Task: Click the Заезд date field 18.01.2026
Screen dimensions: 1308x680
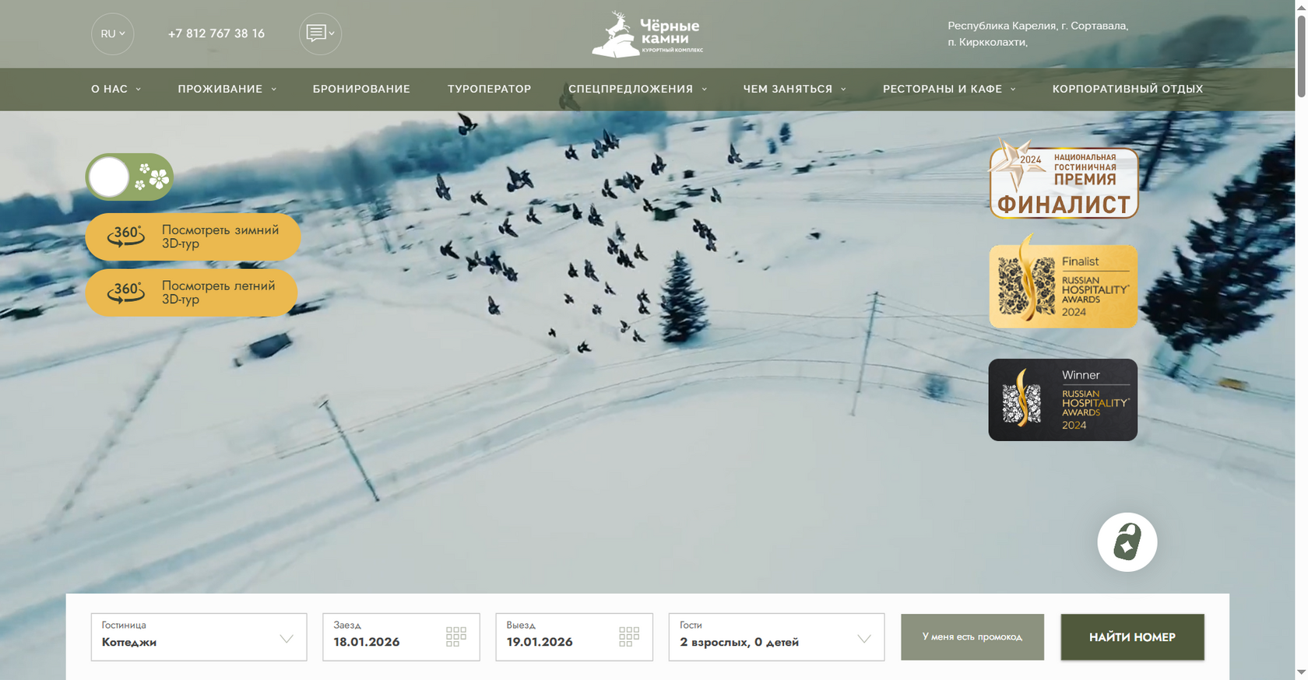Action: (402, 637)
